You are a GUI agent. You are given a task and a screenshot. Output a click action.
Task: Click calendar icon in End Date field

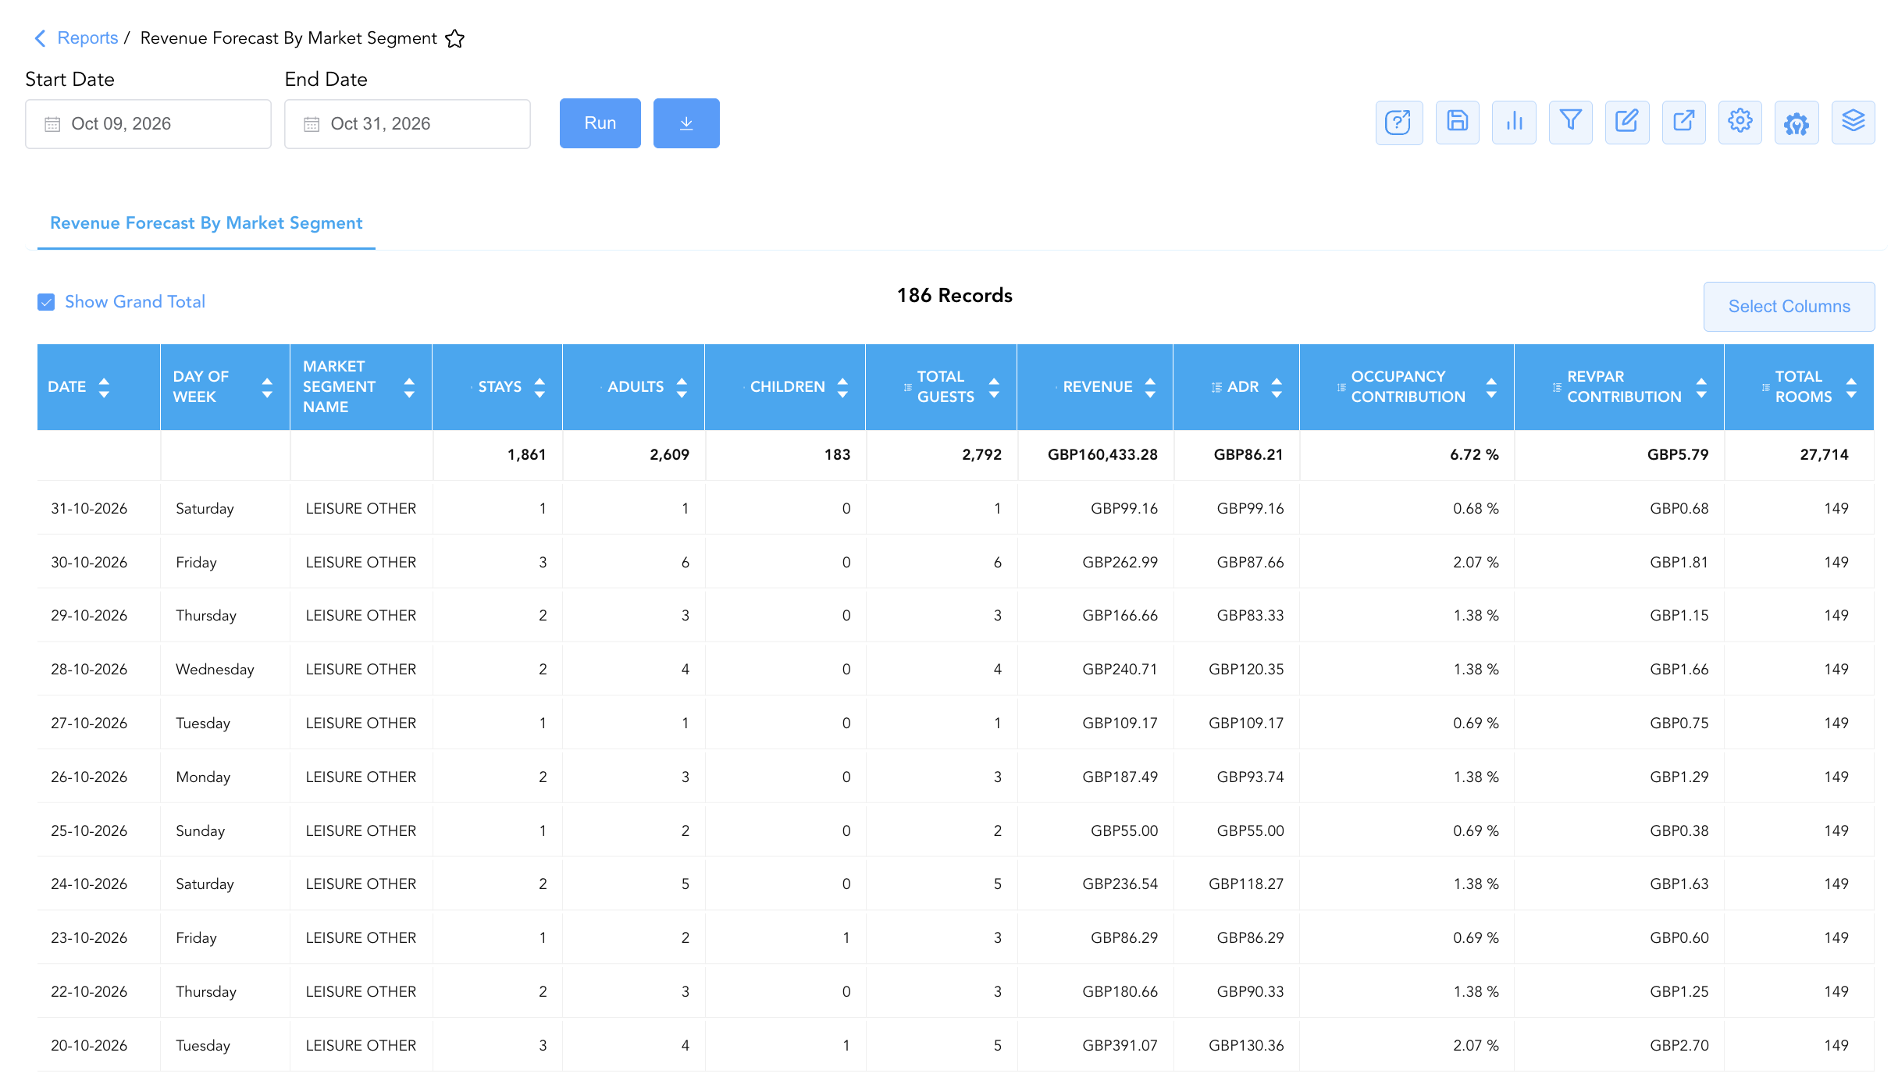point(312,124)
